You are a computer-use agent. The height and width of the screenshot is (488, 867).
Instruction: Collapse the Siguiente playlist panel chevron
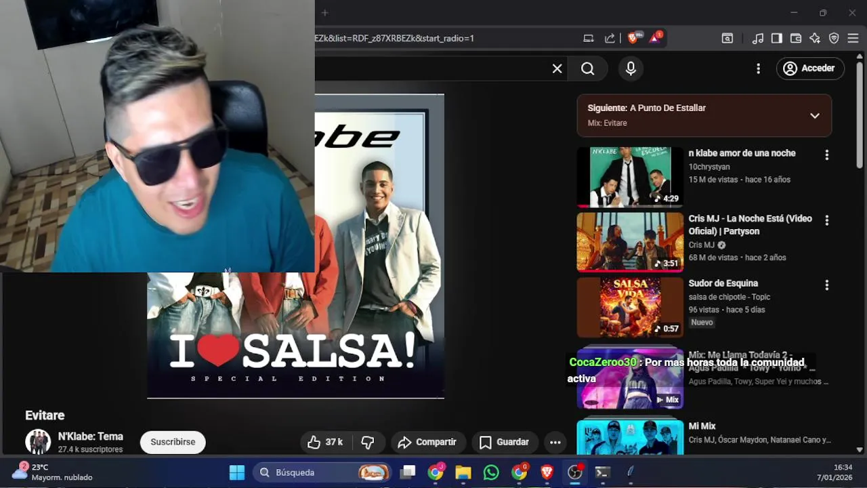815,115
